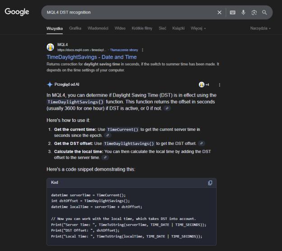Click the Google logo

17,12
